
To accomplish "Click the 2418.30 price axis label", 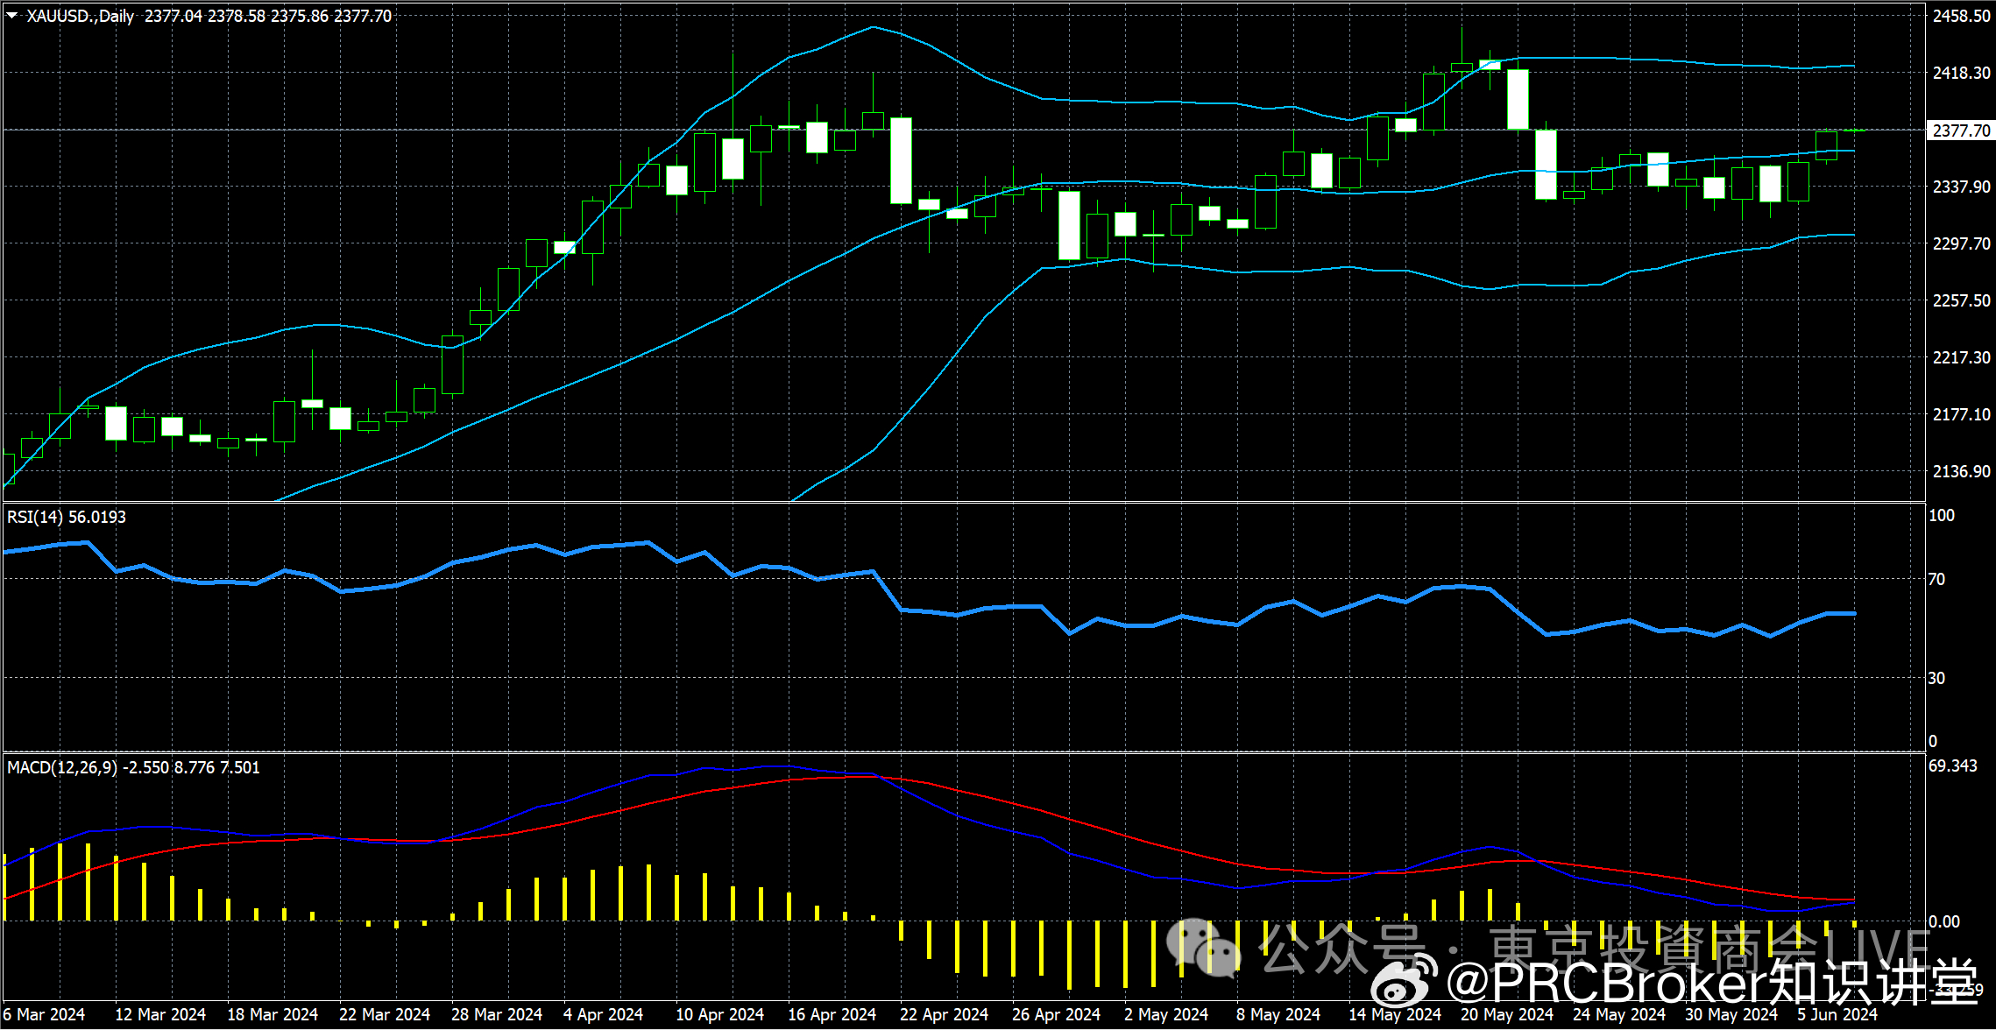I will 1962,73.
